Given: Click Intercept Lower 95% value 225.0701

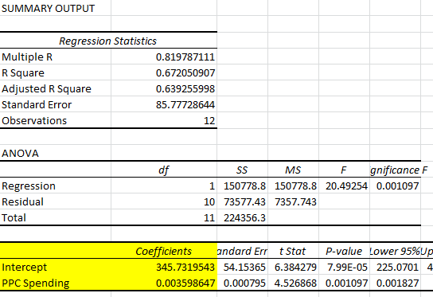Looking at the screenshot, I should point(395,268).
